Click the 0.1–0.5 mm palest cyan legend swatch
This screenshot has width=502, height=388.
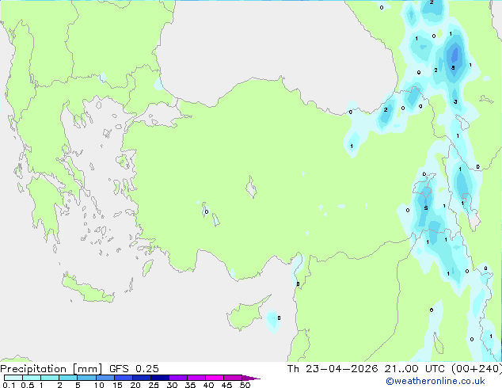pos(13,378)
